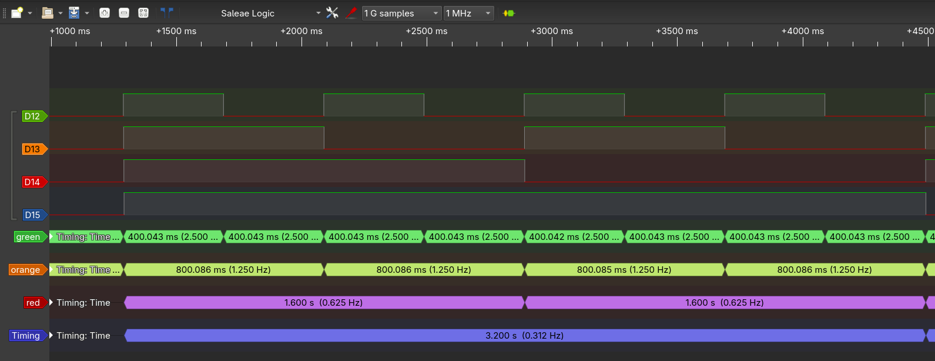
Task: Expand the blue Timing decoder row triangle
Action: 52,336
